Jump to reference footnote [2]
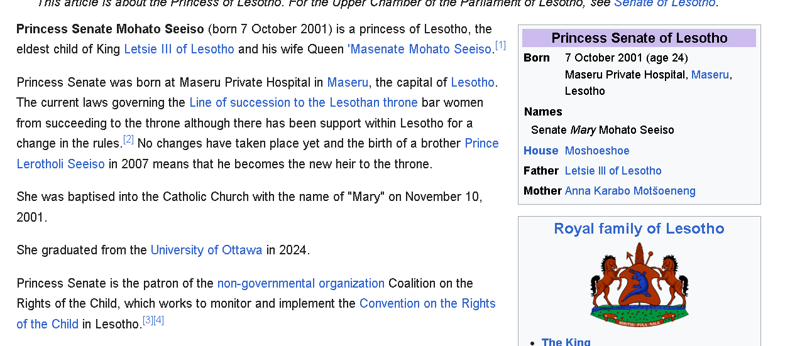Screen dimensions: 790x346 (x=128, y=139)
